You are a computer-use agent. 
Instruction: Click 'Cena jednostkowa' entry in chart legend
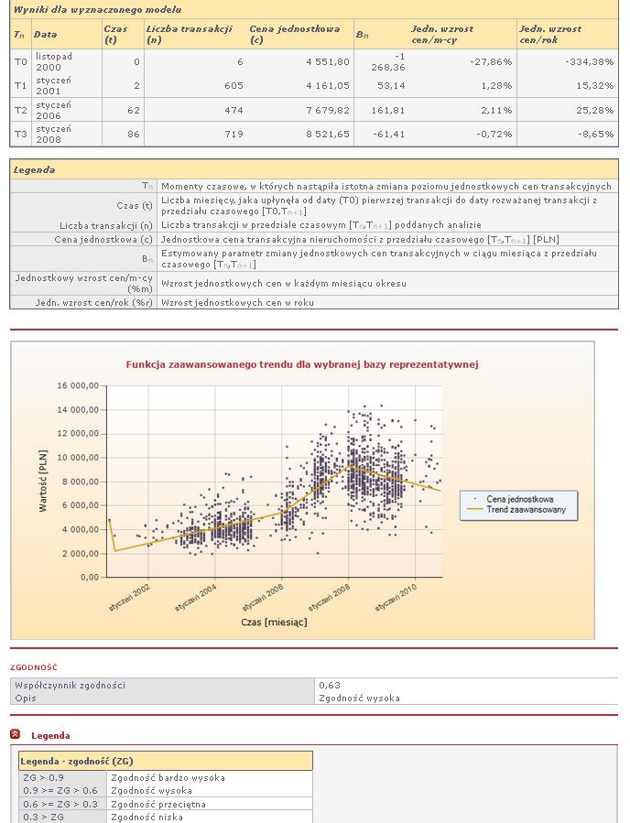tap(520, 499)
